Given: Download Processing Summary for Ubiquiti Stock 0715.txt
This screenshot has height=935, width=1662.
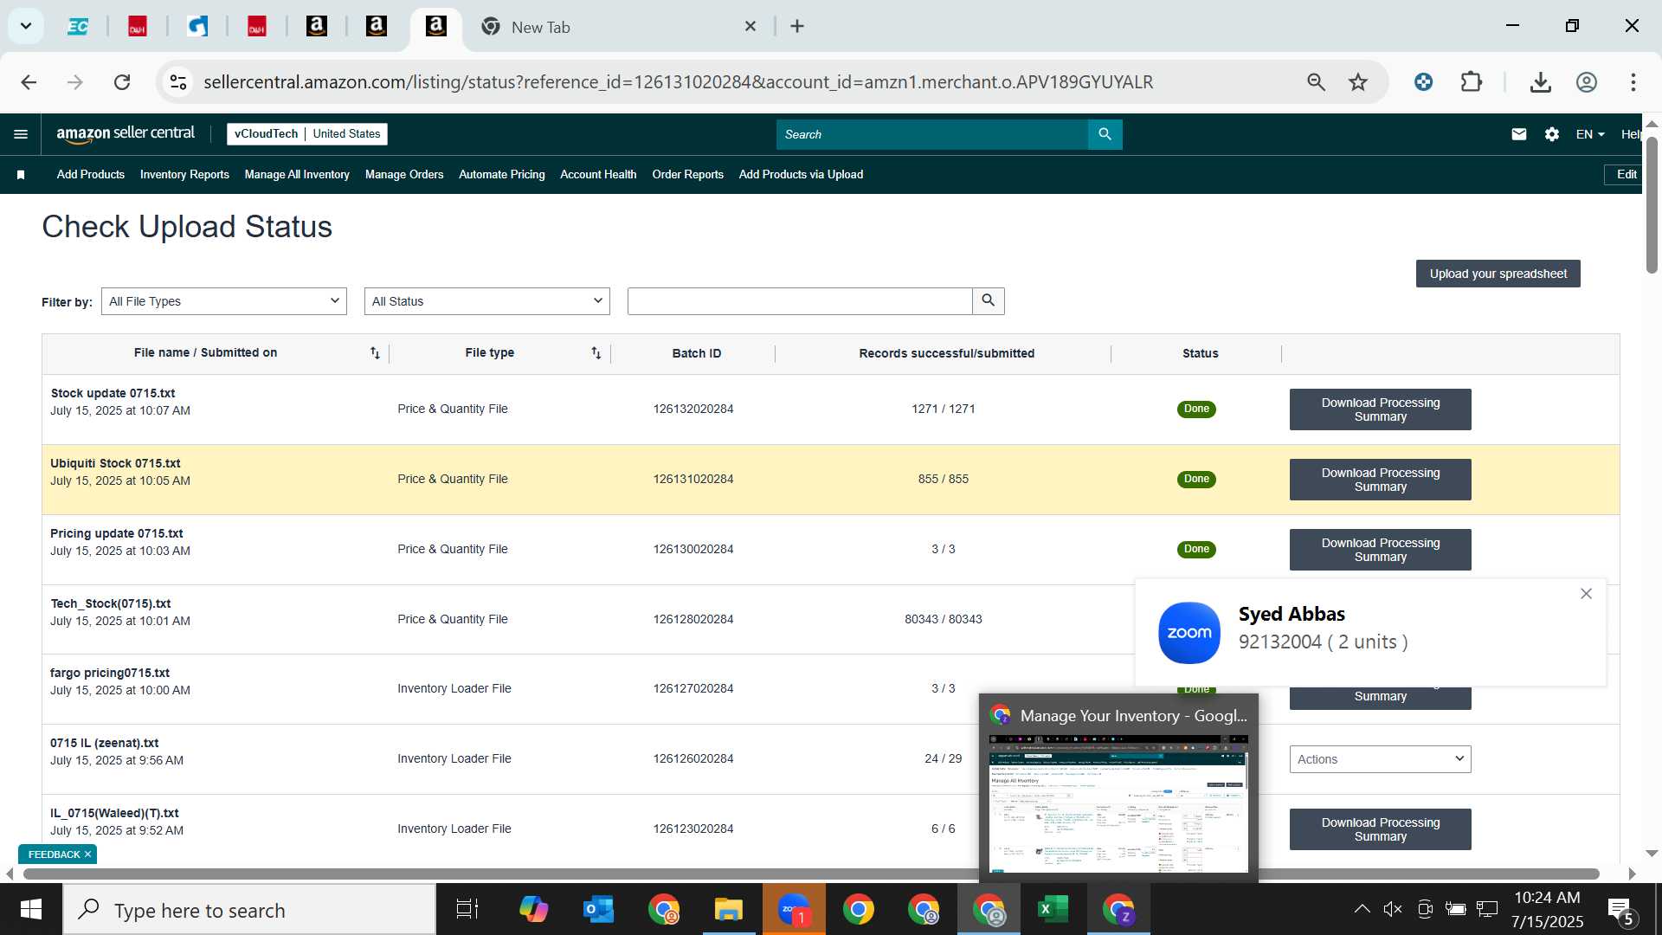Looking at the screenshot, I should point(1380,480).
